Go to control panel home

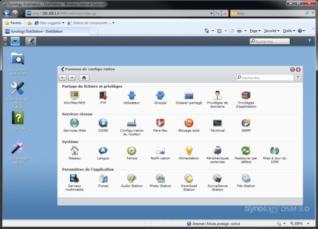pyautogui.click(x=84, y=77)
